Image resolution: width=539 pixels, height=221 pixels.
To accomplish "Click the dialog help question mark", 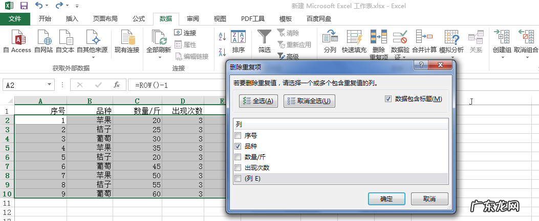I will [x=421, y=65].
